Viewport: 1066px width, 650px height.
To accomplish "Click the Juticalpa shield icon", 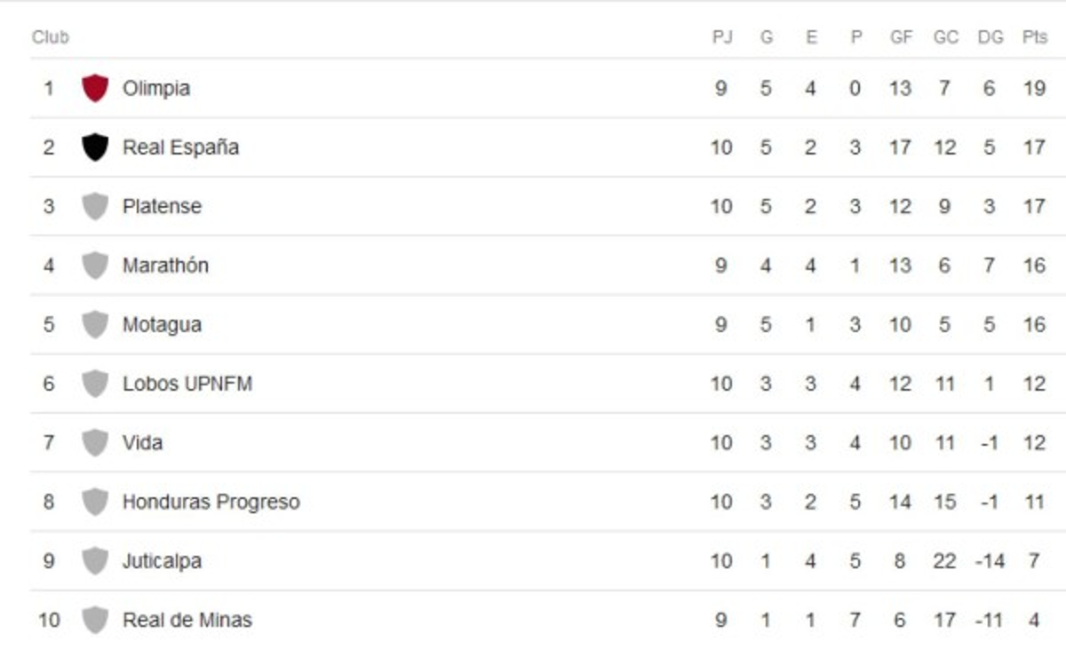I will tap(95, 560).
